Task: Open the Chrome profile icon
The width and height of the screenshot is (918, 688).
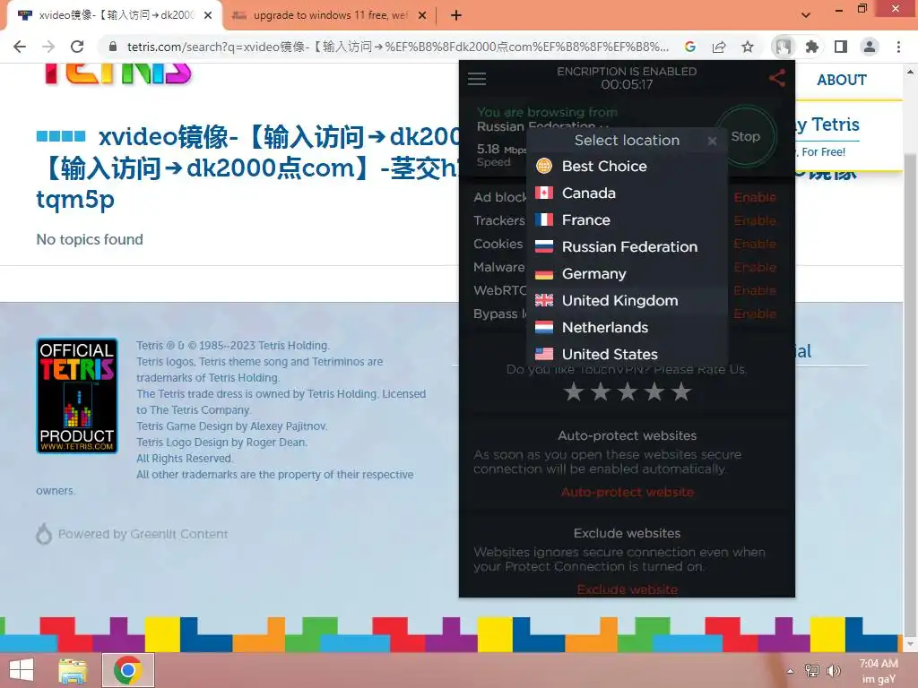Action: point(870,47)
